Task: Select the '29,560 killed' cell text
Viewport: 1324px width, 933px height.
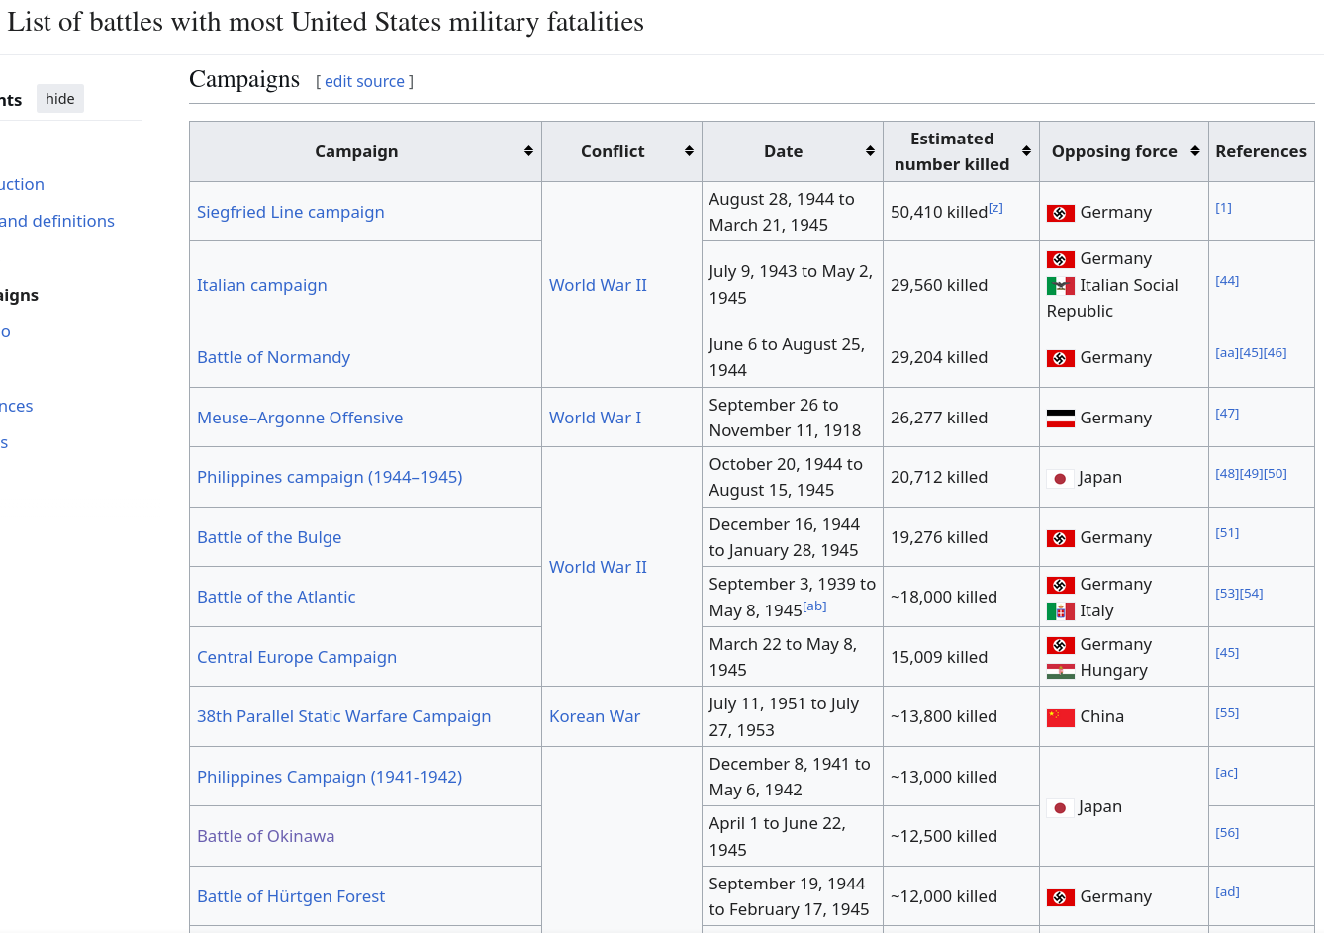Action: [939, 285]
